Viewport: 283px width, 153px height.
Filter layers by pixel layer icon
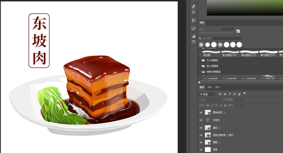tap(220, 94)
